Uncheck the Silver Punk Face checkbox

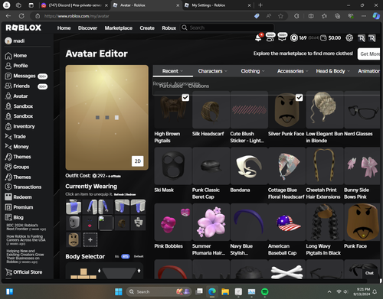point(300,98)
